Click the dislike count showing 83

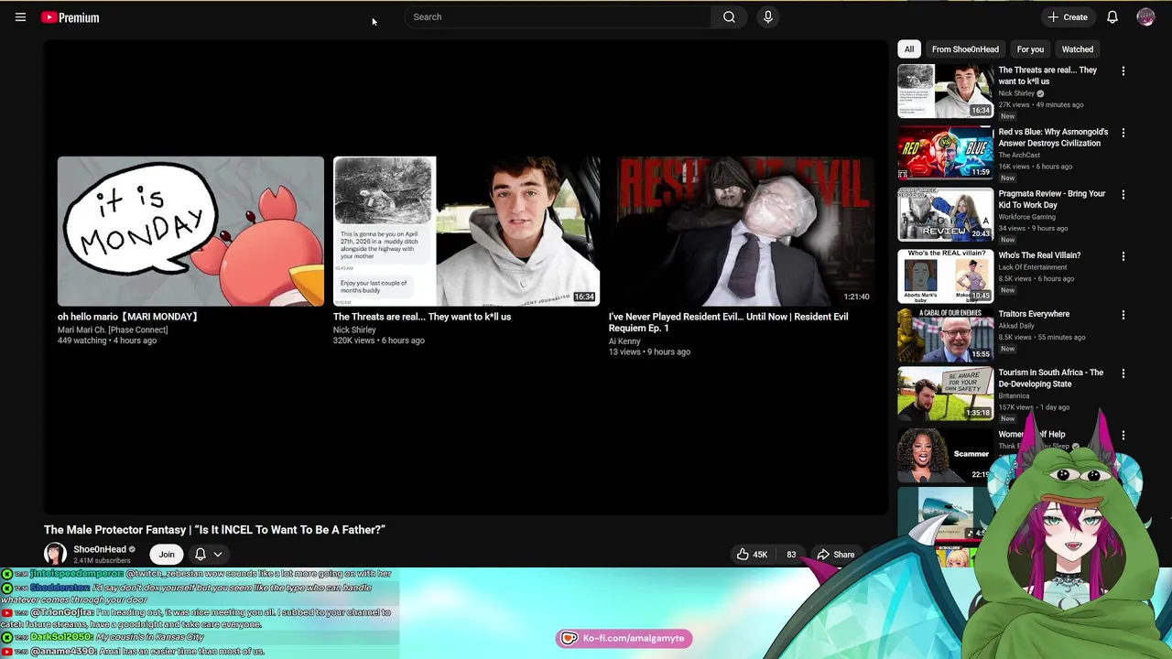[791, 555]
